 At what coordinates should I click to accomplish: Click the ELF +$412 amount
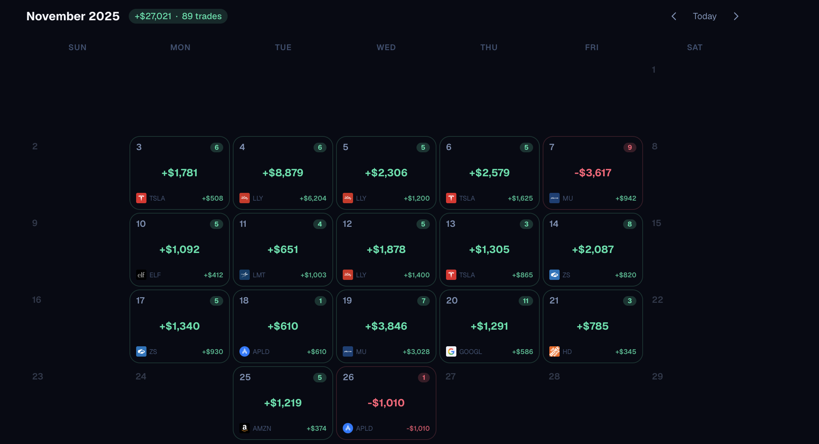tap(213, 275)
